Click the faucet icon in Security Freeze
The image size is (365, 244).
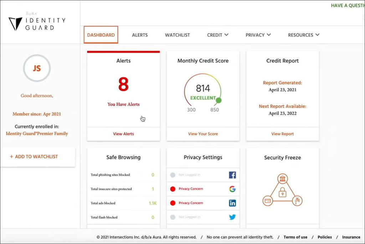pyautogui.click(x=297, y=200)
